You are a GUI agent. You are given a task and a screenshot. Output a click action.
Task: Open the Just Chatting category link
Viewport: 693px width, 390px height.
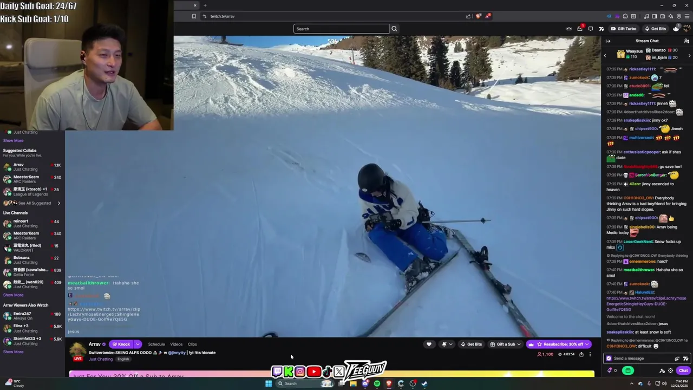(101, 359)
